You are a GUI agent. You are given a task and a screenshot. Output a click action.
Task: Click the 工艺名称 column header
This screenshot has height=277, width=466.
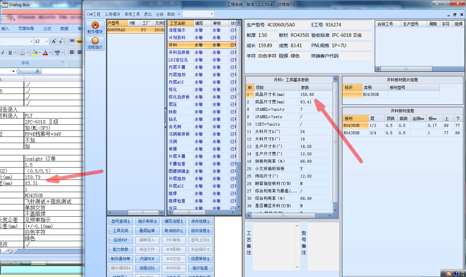click(181, 23)
